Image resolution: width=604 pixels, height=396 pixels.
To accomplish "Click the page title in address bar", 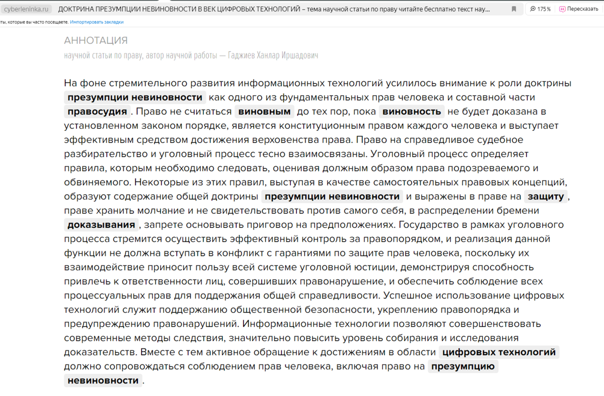I will tap(274, 9).
